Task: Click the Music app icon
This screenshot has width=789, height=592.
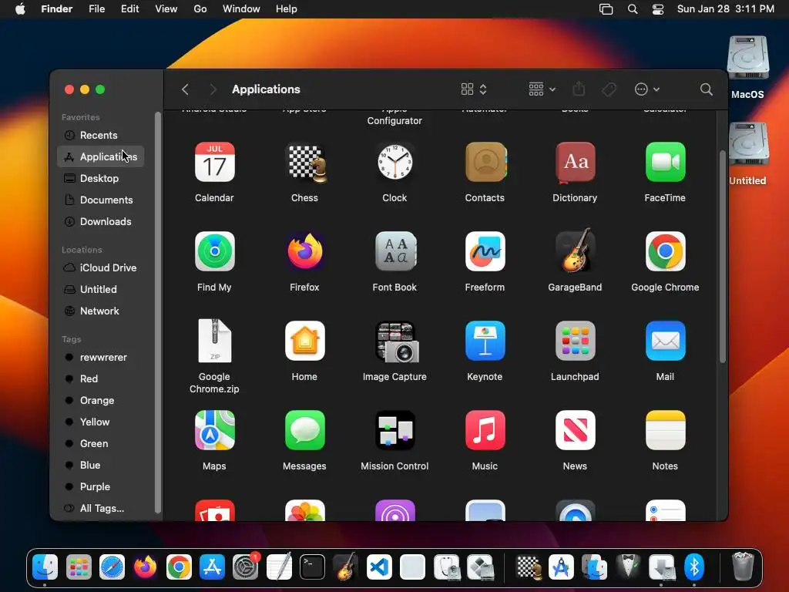Action: 485,430
